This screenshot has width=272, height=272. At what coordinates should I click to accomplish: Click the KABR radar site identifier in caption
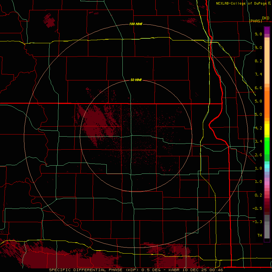point(174,270)
